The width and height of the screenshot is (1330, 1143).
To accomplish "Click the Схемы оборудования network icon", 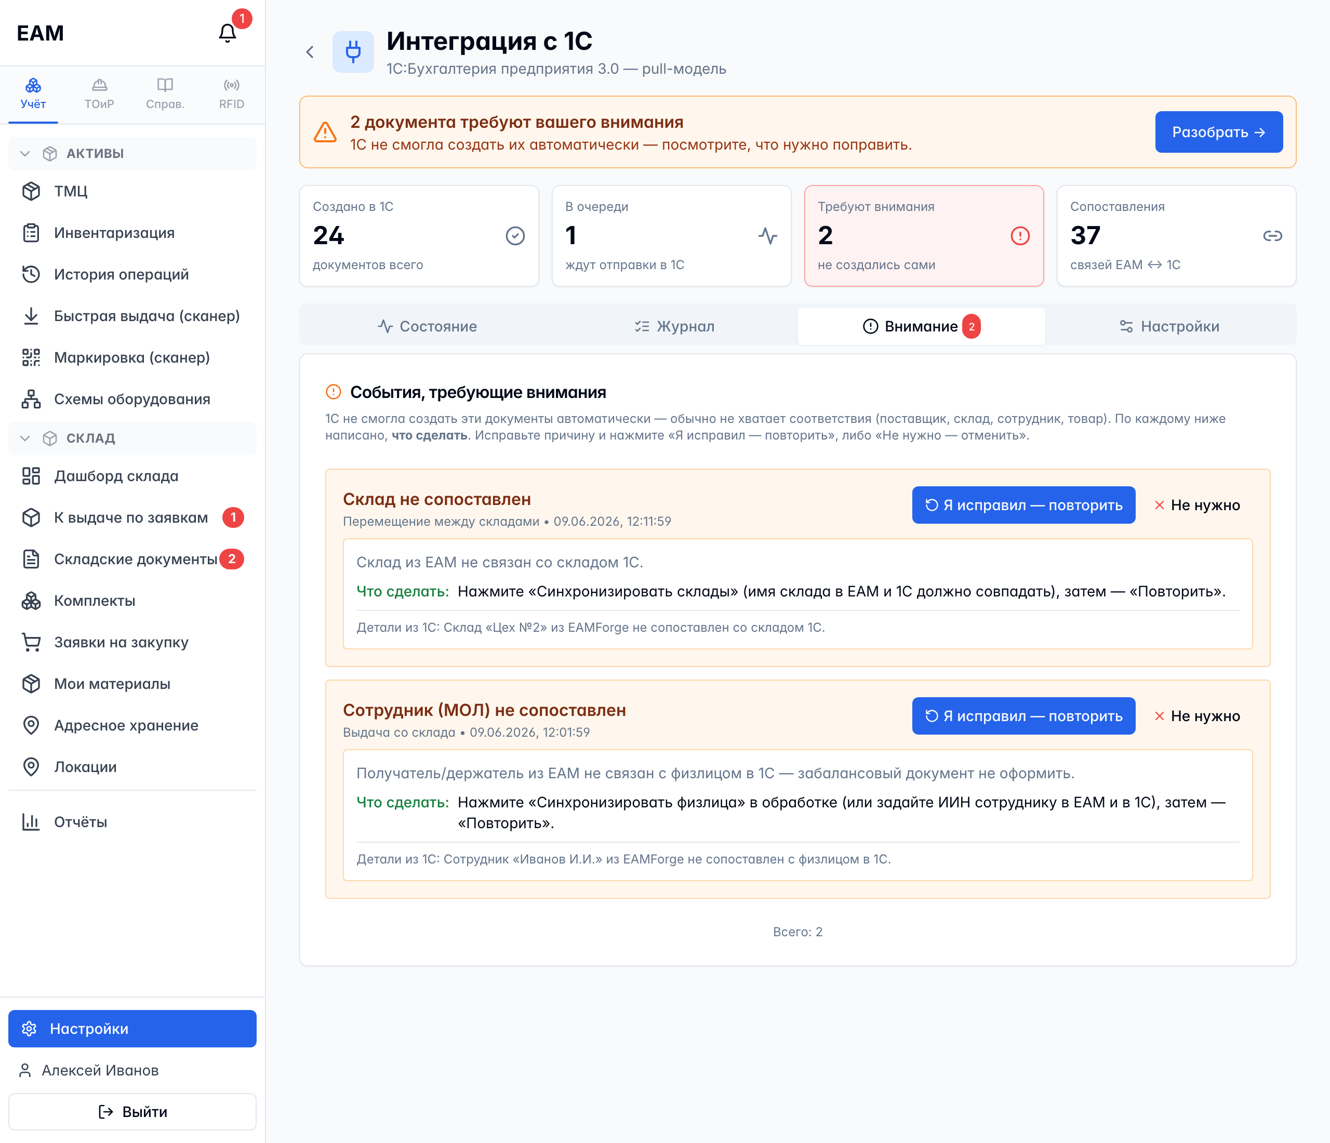I will point(31,399).
